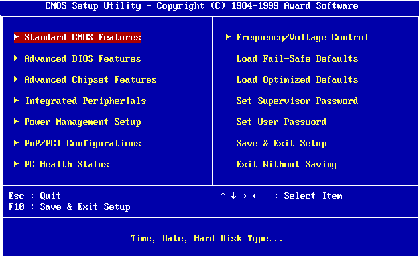Click the 'Select Item' key legend
Screen dimensions: 419x256
pyautogui.click(x=313, y=196)
